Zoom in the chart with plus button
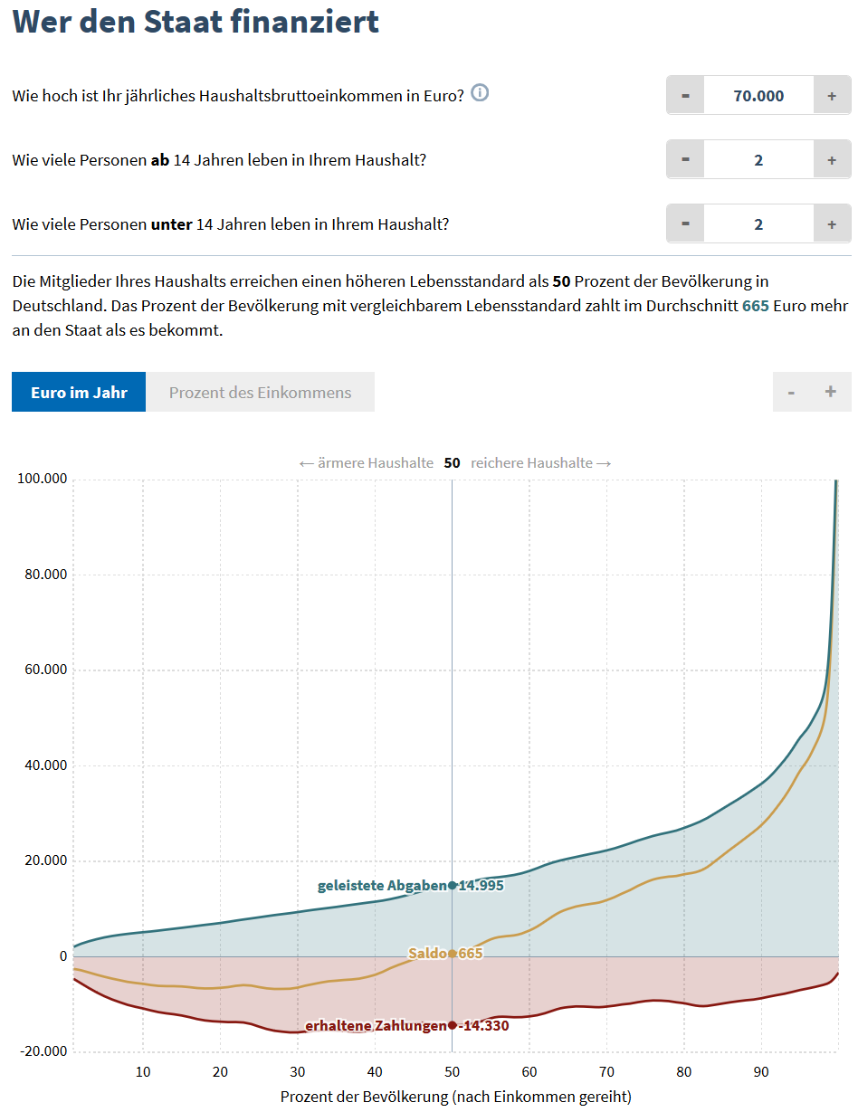 pos(831,392)
